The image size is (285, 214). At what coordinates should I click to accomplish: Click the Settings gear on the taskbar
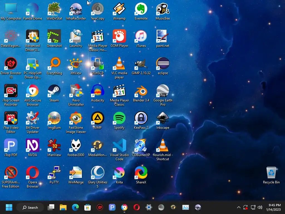[149, 207]
